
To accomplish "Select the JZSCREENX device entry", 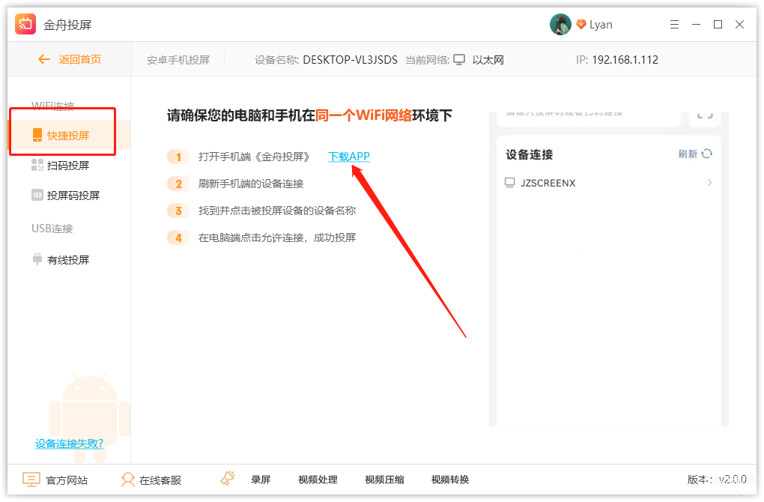I will click(608, 183).
